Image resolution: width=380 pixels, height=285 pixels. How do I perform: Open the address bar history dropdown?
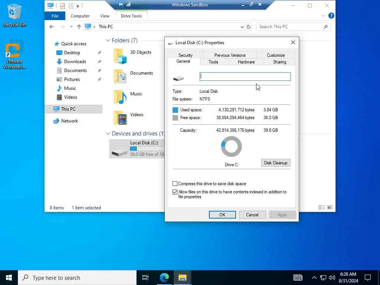pyautogui.click(x=242, y=27)
